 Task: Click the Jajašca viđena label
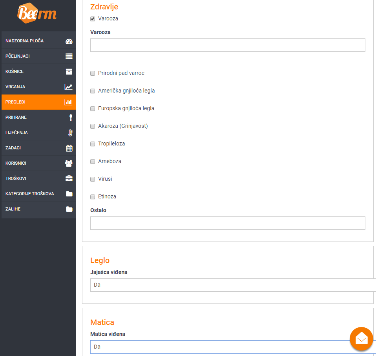109,272
